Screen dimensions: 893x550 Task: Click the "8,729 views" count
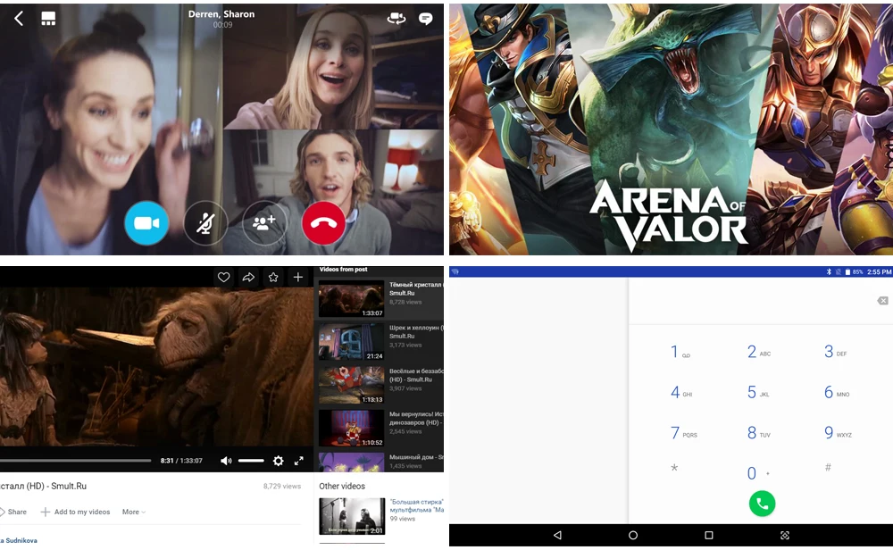pyautogui.click(x=282, y=487)
